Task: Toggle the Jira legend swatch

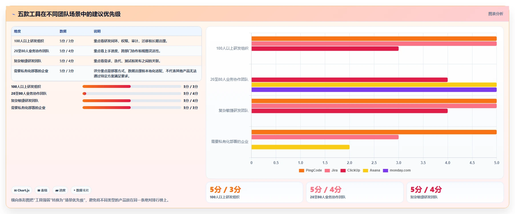Action: point(327,171)
